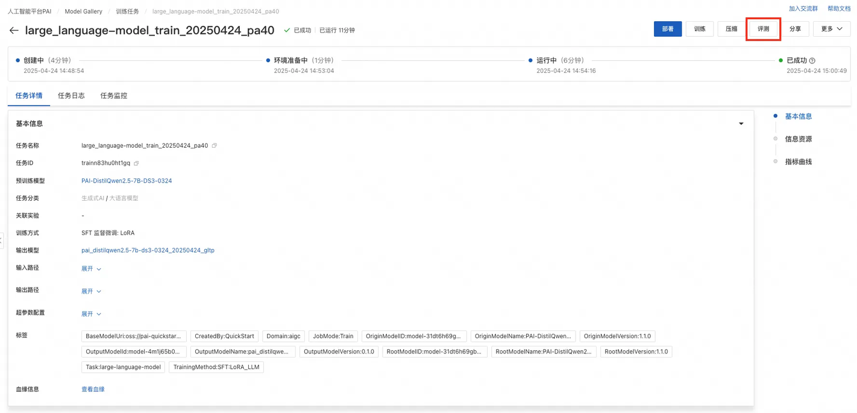Click the 大语言模型 category text

(x=124, y=198)
